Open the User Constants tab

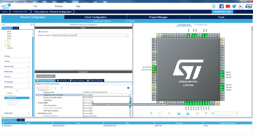(77, 80)
